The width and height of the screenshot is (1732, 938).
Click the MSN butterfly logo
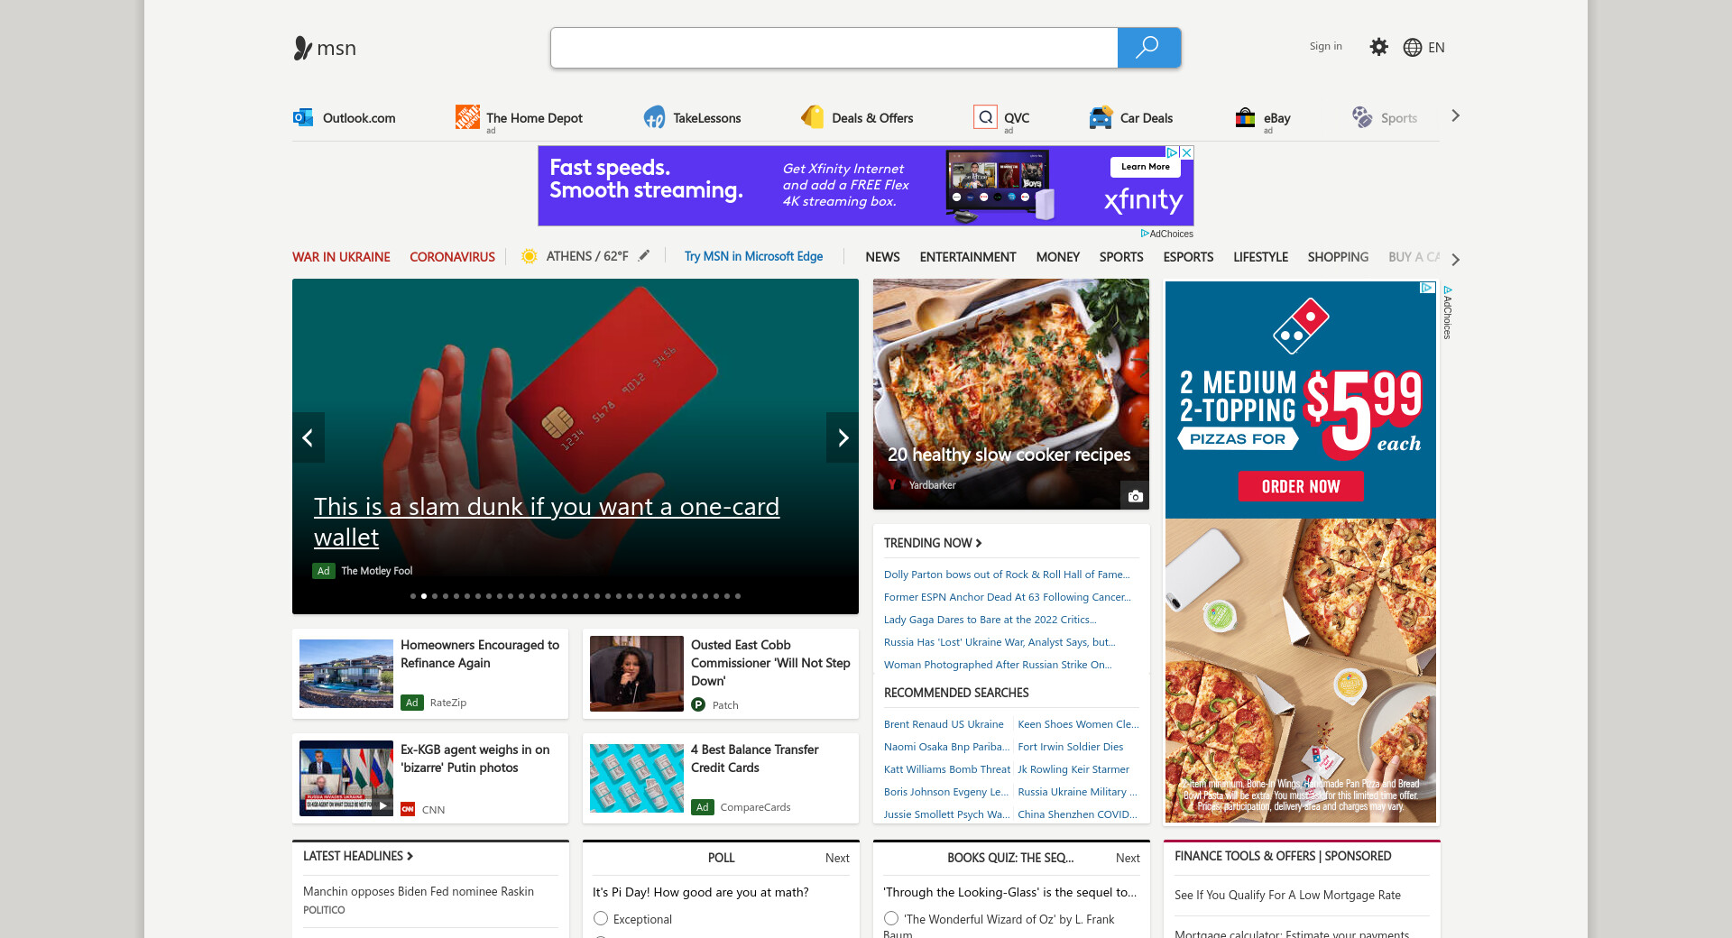pos(303,48)
